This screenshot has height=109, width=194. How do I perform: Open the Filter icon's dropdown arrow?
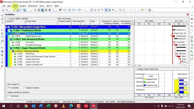pyautogui.click(x=75, y=10)
